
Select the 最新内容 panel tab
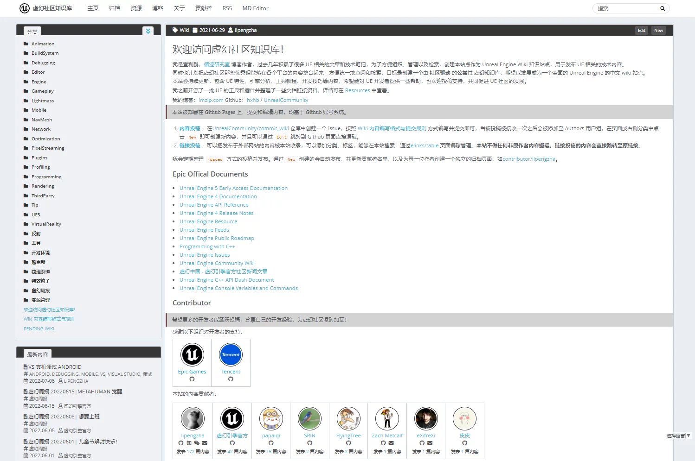coord(37,354)
